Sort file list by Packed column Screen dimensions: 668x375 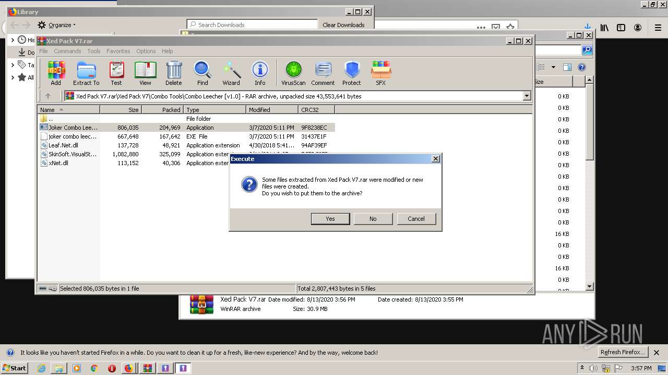coord(162,110)
